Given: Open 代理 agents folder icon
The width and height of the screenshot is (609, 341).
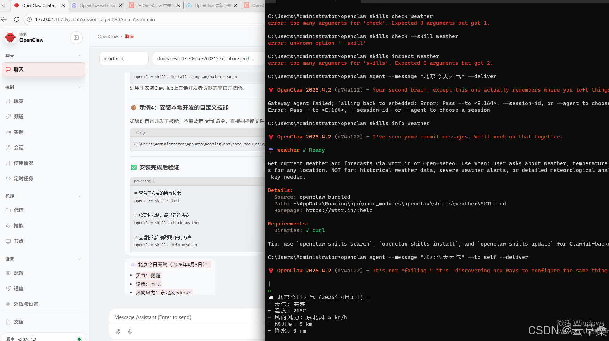Looking at the screenshot, I should click(x=8, y=210).
